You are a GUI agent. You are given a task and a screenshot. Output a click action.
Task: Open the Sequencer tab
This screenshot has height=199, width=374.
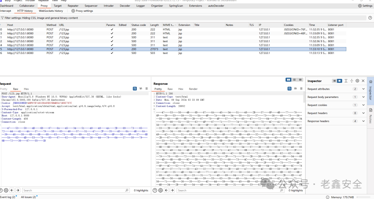91,6
